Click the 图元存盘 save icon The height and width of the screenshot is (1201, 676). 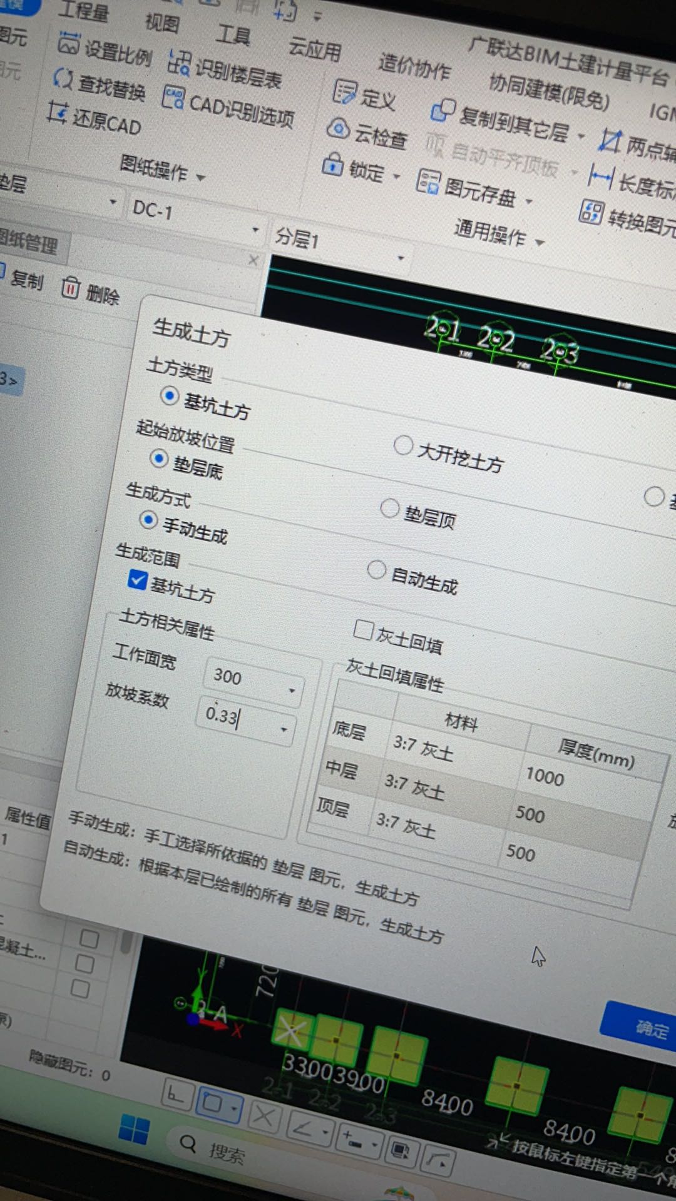429,181
